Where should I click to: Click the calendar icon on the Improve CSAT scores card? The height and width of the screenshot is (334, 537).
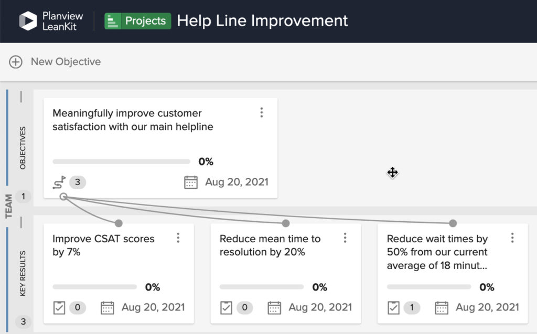click(107, 308)
